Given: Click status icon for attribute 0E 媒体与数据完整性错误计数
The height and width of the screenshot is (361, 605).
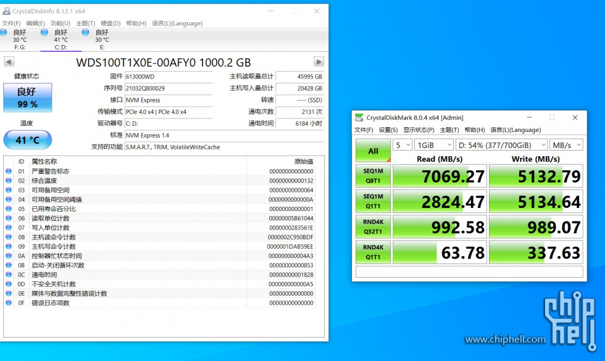Looking at the screenshot, I should [9, 294].
